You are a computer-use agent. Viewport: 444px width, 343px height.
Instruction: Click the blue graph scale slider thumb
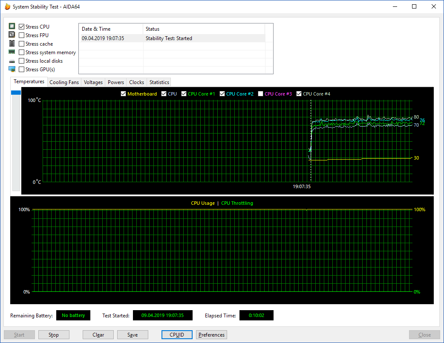coord(16,93)
